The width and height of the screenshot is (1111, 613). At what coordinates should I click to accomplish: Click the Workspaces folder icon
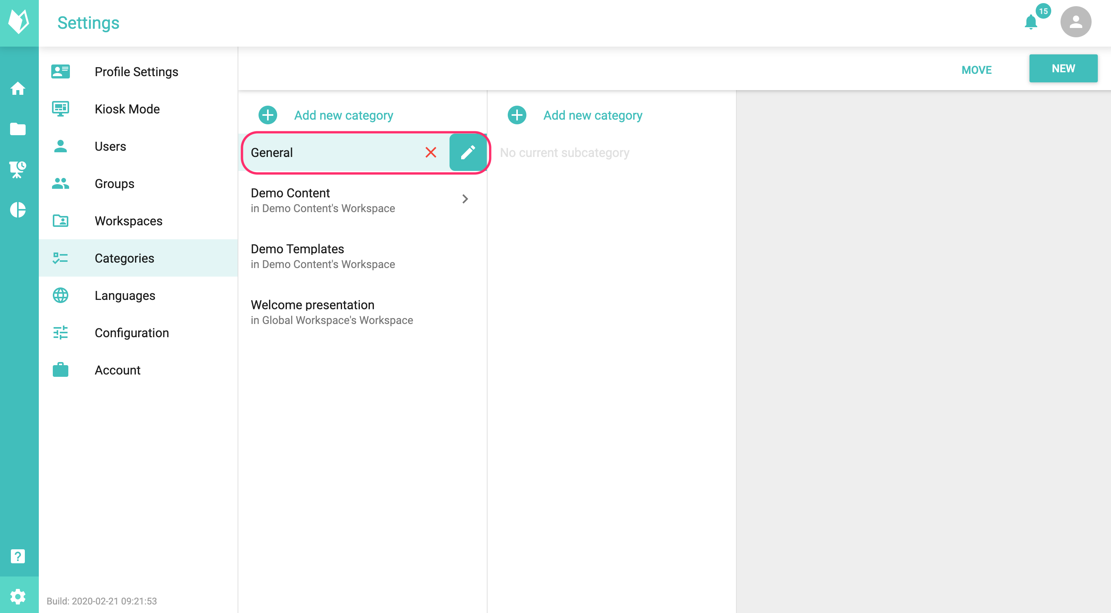[x=61, y=221]
